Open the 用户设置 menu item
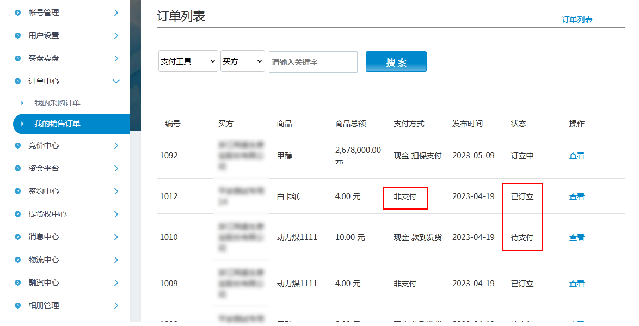 (x=44, y=35)
